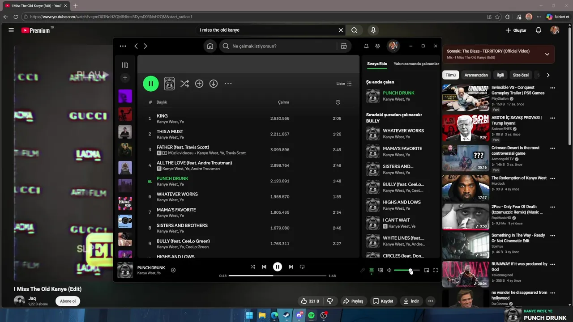The image size is (573, 322).
Task: Toggle album shuffle near green pause button
Action: (x=184, y=84)
